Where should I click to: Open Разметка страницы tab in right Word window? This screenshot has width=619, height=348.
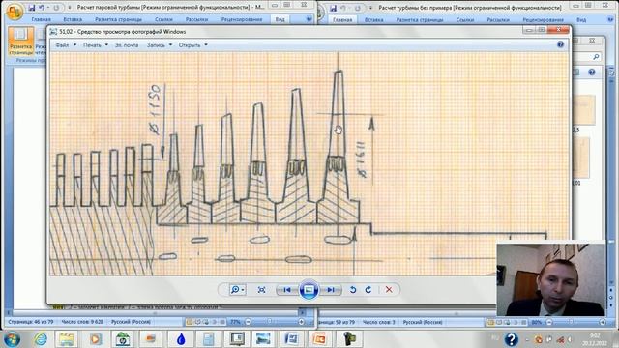(x=420, y=19)
